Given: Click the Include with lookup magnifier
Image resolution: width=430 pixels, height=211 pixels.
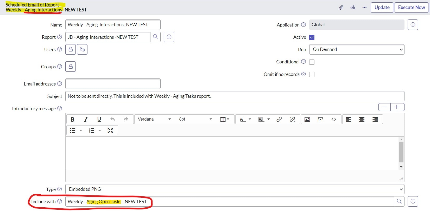Looking at the screenshot, I should coord(399,201).
